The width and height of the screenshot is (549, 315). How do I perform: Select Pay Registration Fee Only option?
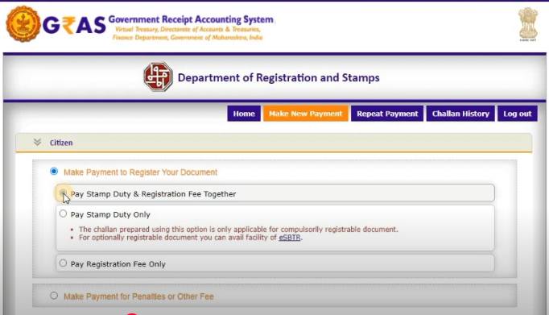click(x=63, y=263)
